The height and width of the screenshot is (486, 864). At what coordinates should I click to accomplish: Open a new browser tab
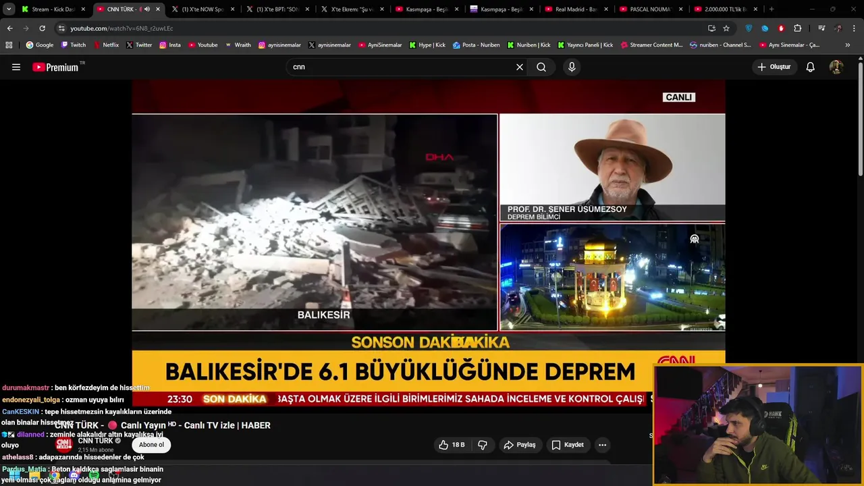[772, 9]
